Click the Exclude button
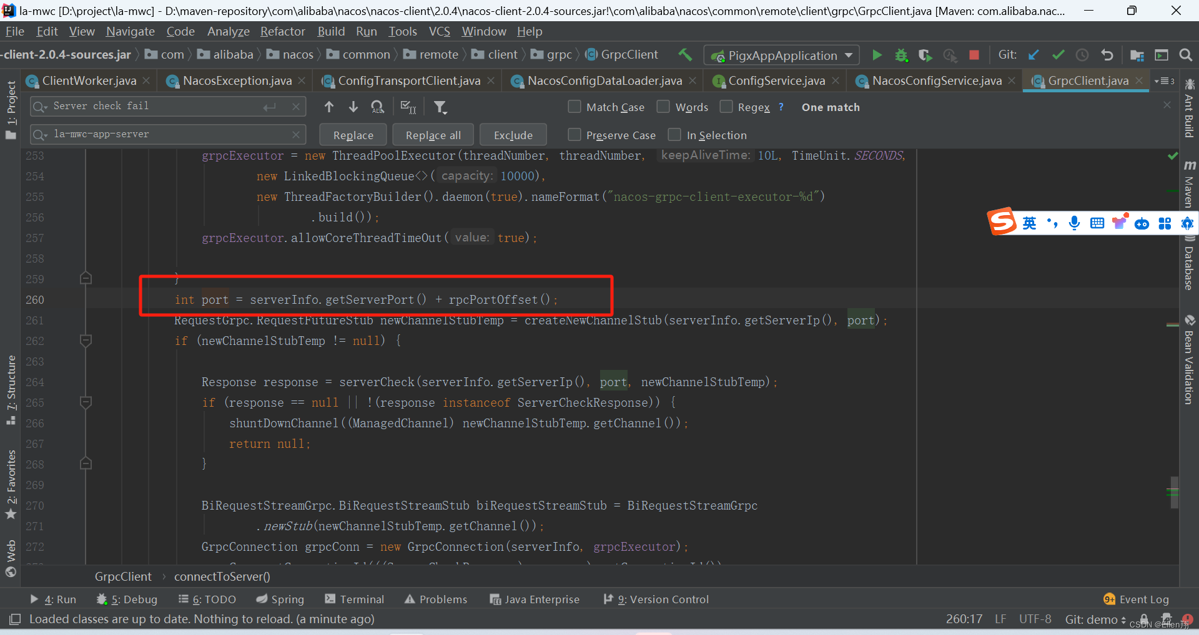The width and height of the screenshot is (1199, 635). (513, 135)
